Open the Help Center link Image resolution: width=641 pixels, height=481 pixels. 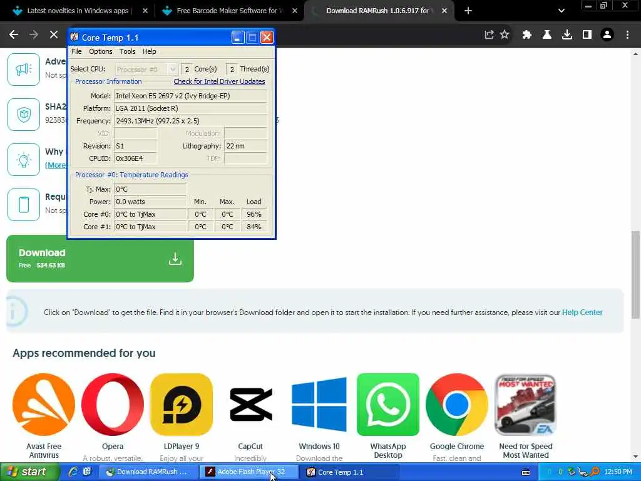pyautogui.click(x=582, y=313)
